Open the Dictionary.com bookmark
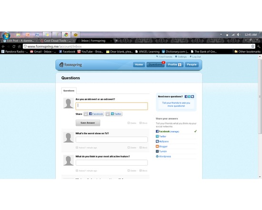 (x=175, y=52)
